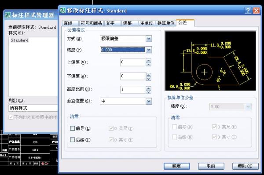
Task: Switch to the 直线 tab
Action: tap(70, 23)
